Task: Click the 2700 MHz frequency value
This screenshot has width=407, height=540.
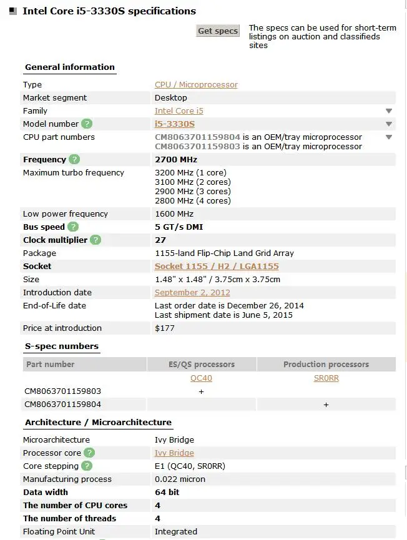Action: (176, 159)
